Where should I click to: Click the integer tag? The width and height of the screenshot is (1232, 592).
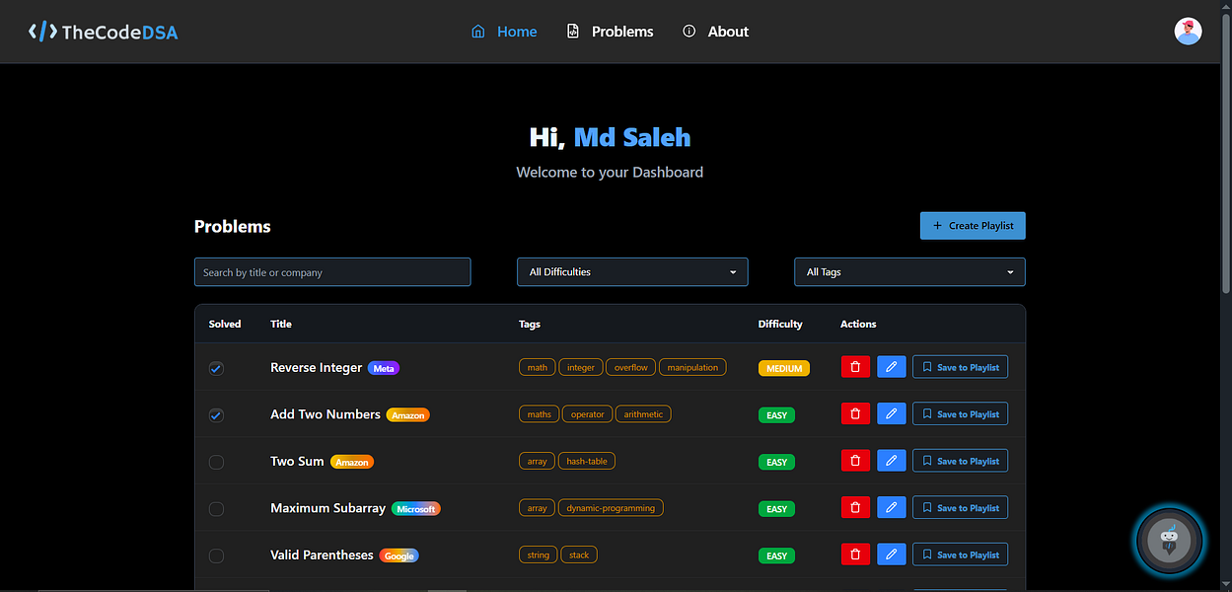tap(581, 367)
